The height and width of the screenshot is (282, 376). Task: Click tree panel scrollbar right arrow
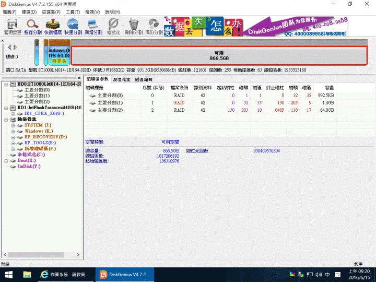78,254
